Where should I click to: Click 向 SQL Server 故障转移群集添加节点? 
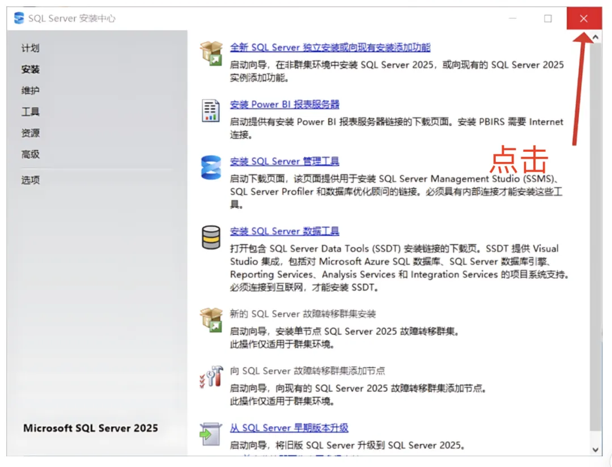pyautogui.click(x=307, y=371)
